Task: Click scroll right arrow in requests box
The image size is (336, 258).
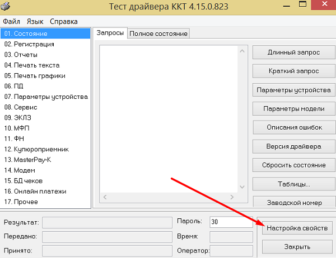Action: pos(232,197)
